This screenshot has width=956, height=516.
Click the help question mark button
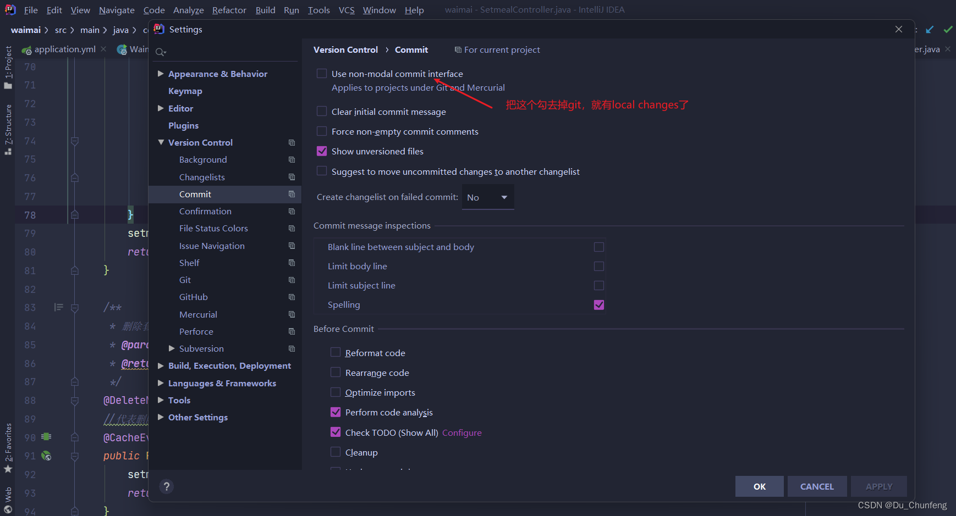click(x=167, y=486)
